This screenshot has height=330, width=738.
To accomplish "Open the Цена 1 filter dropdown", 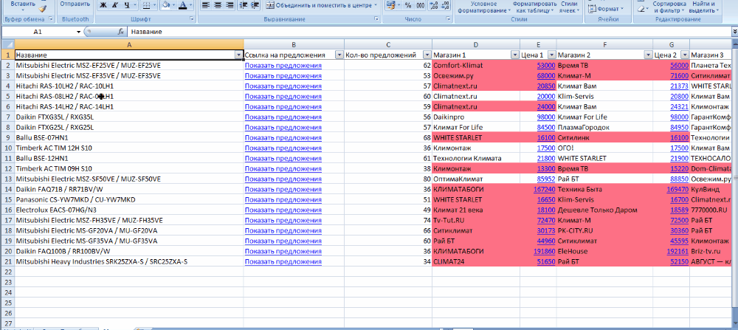I will pyautogui.click(x=551, y=55).
